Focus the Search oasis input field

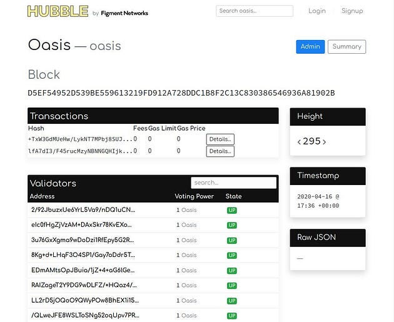point(255,11)
